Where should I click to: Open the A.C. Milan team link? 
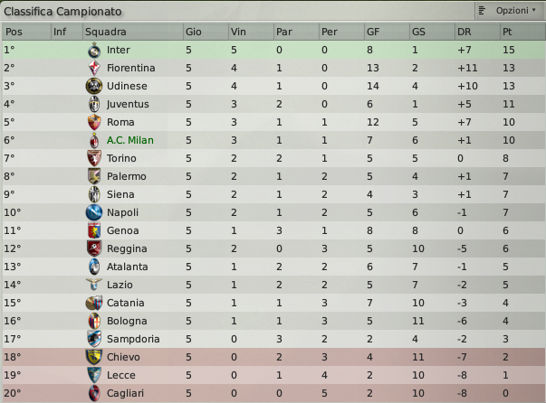129,140
